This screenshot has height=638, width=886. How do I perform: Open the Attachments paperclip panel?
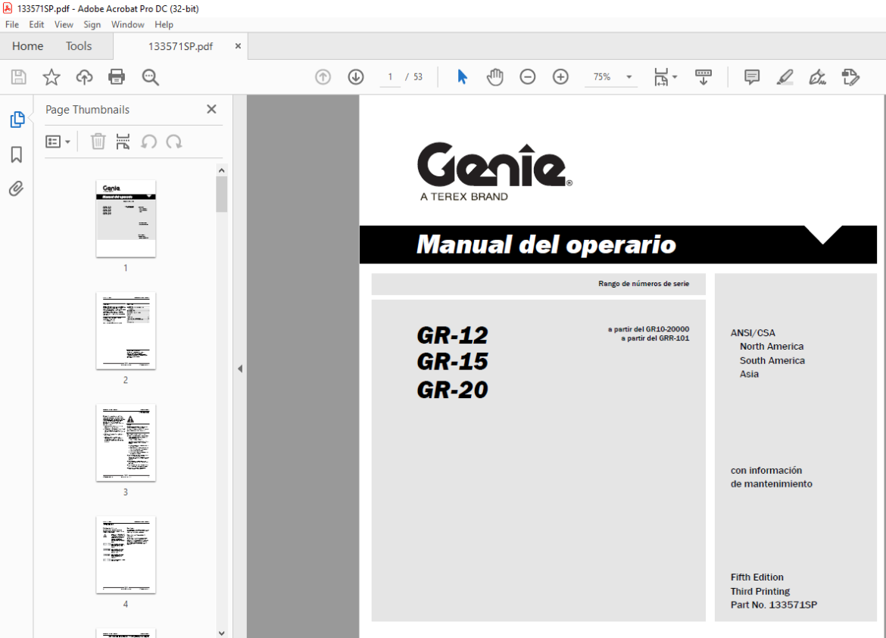[x=17, y=188]
